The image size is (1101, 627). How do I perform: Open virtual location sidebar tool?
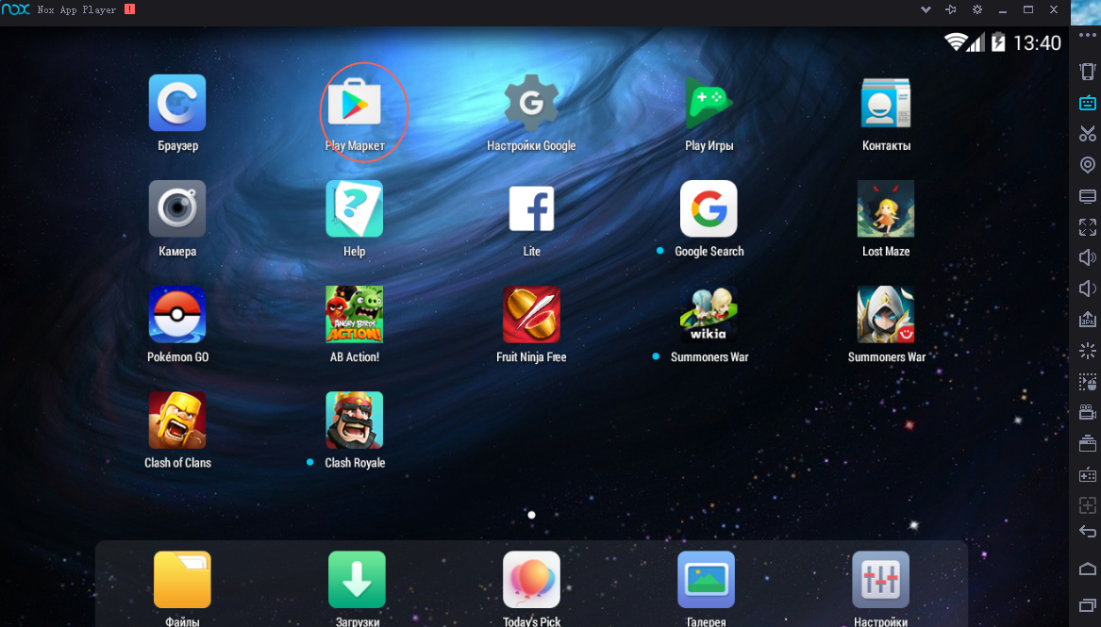click(x=1087, y=165)
